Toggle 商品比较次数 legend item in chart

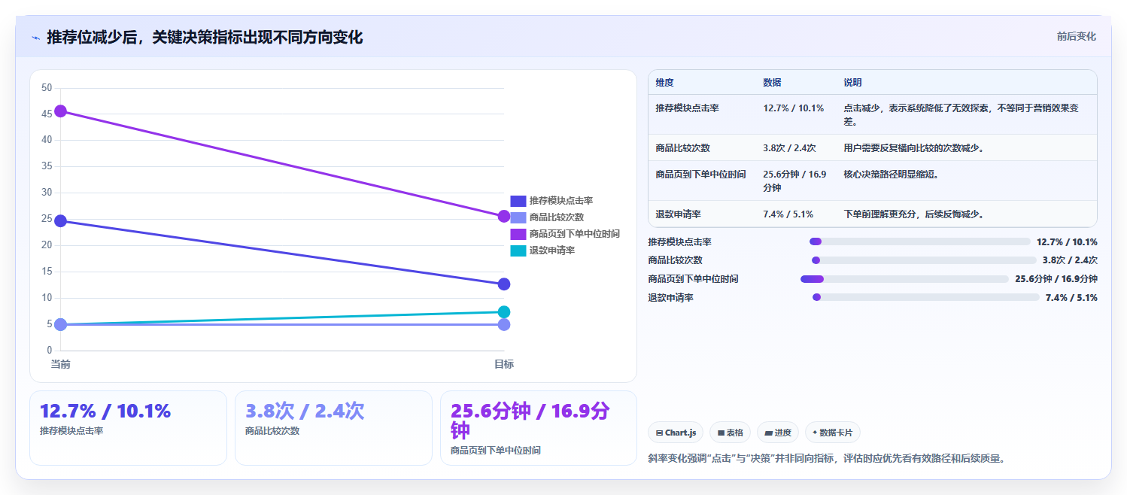click(547, 217)
